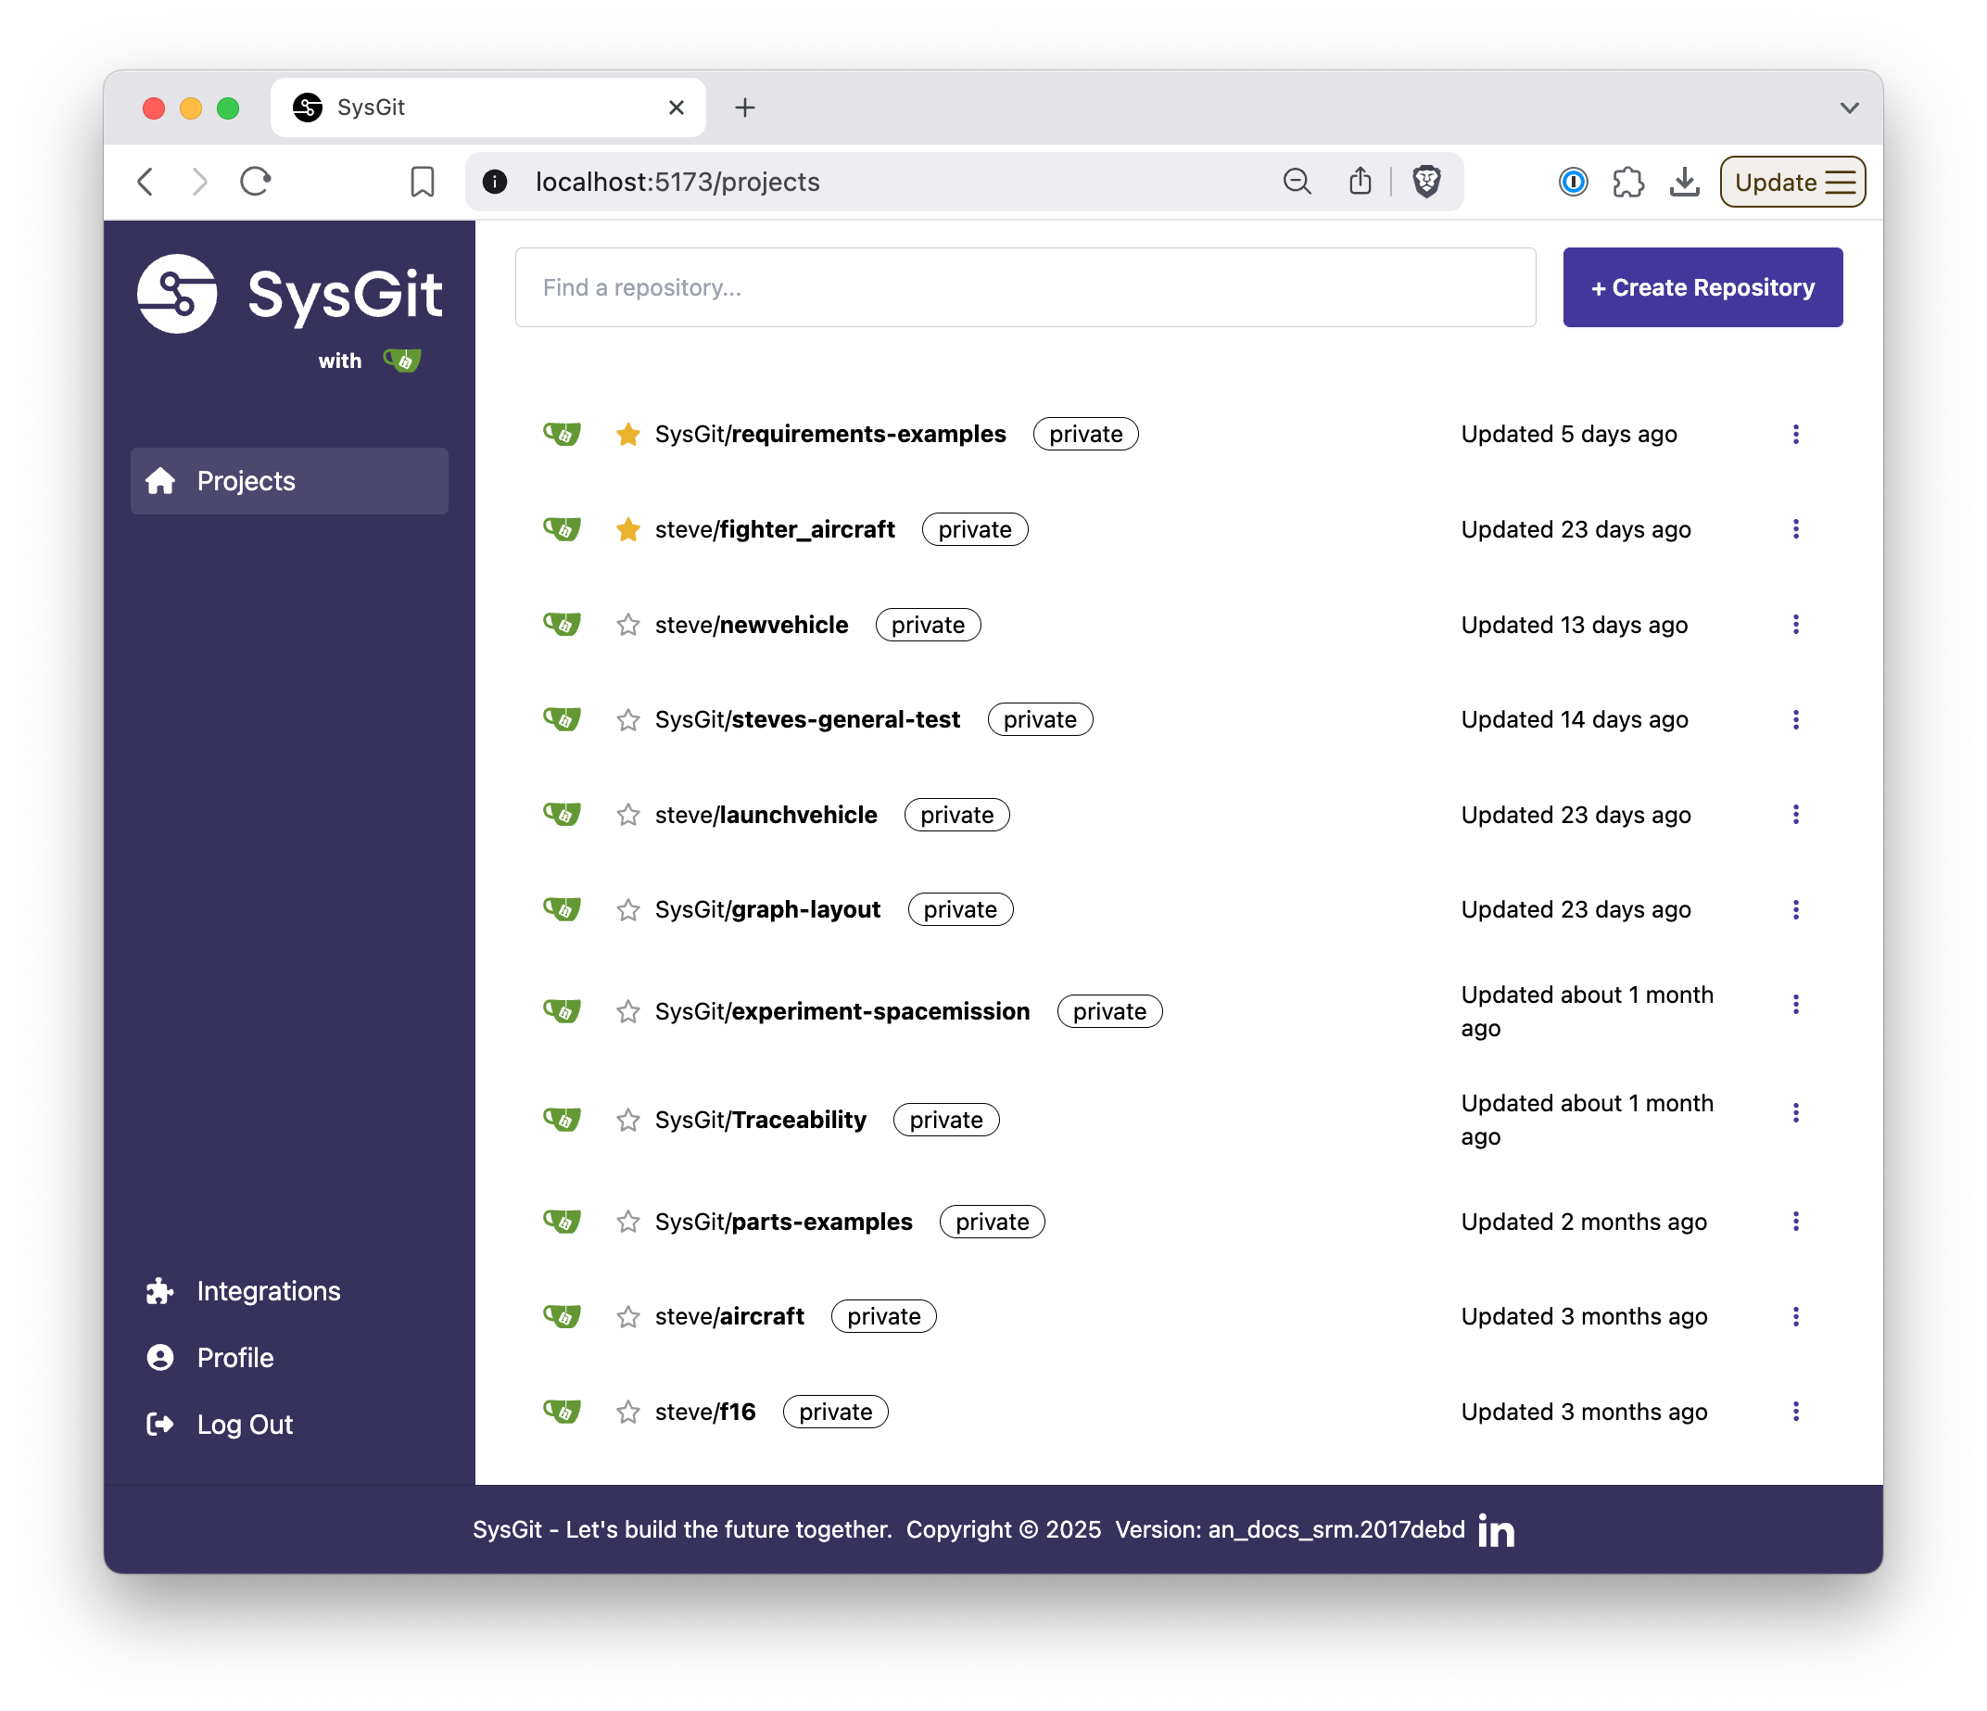1987x1711 pixels.
Task: Open the SysGit/Traceability repository
Action: (x=761, y=1120)
